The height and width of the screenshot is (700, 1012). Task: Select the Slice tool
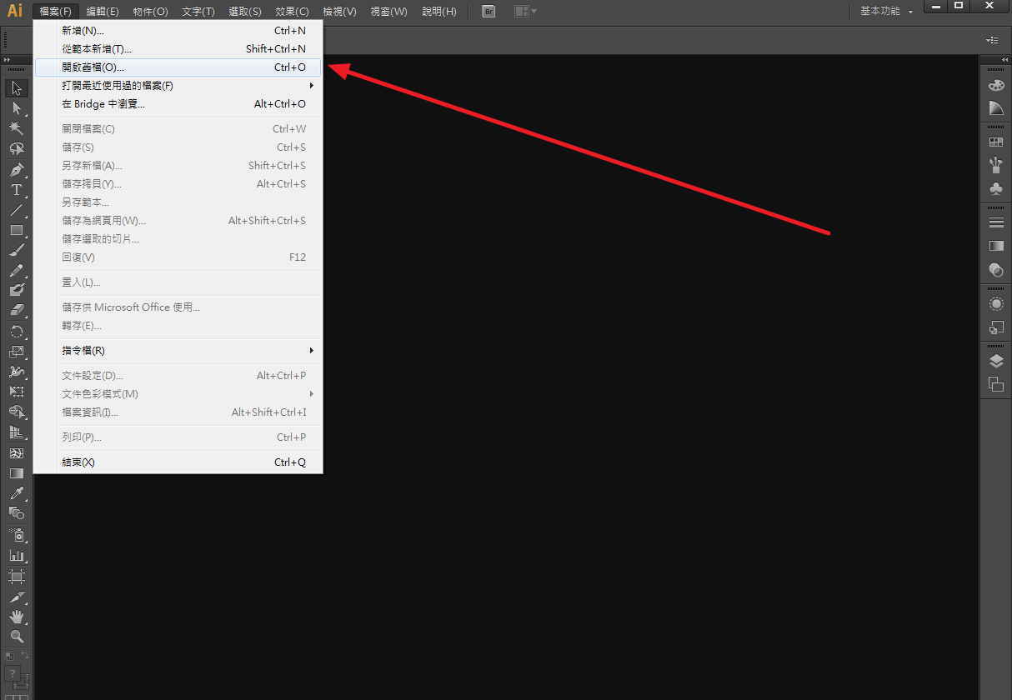click(16, 597)
